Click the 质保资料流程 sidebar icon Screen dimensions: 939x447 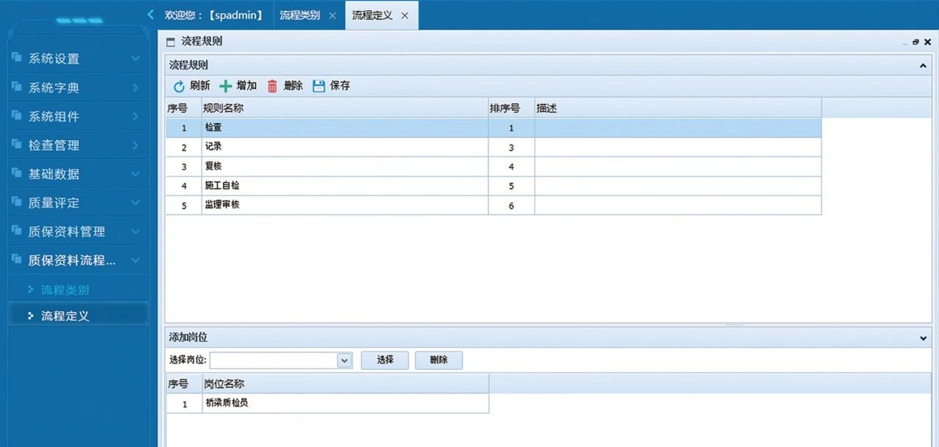click(x=16, y=258)
